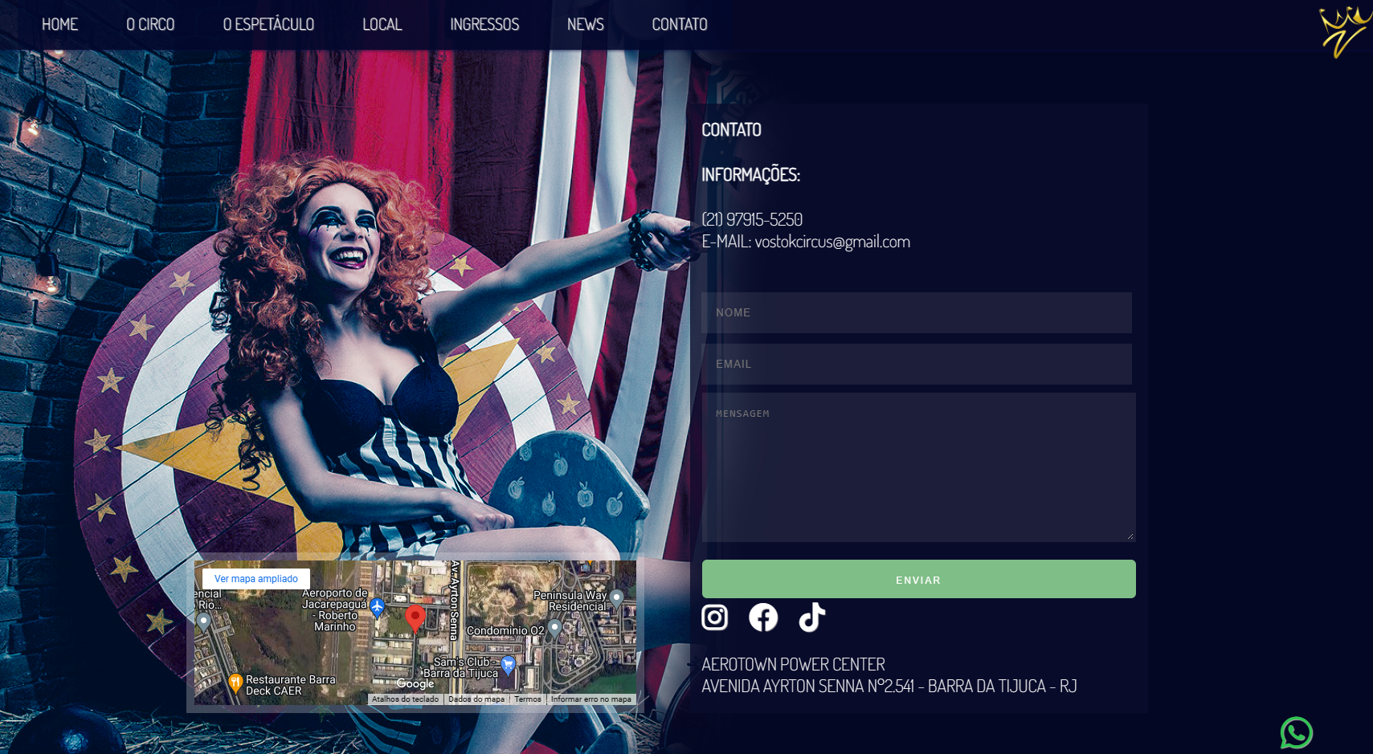
Task: Click the golden crown logo
Action: click(x=1343, y=32)
